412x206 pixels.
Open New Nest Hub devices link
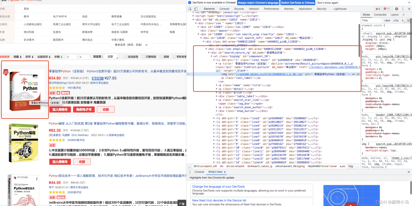(x=219, y=200)
